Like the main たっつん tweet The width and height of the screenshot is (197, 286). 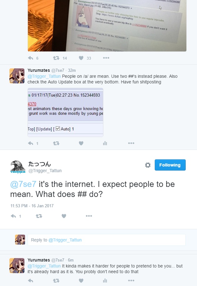point(64,216)
